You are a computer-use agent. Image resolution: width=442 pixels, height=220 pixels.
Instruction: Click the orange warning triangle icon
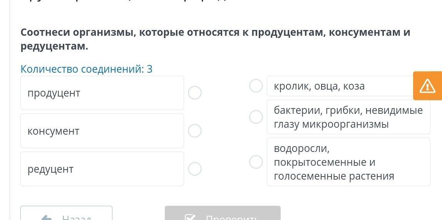[427, 86]
